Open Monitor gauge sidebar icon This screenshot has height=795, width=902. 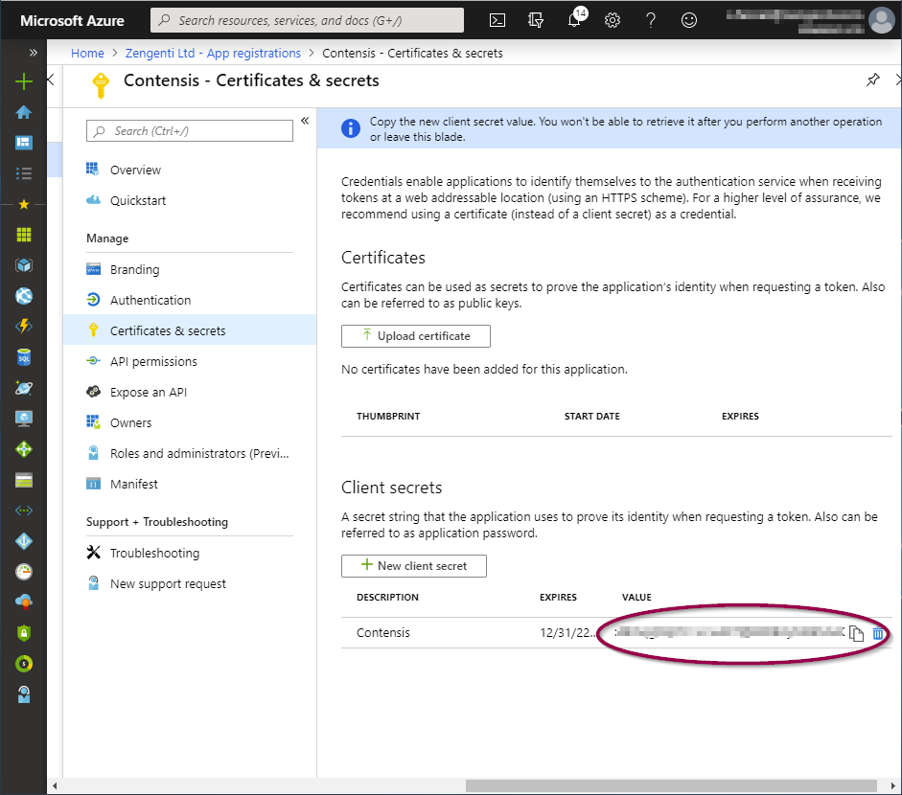(x=24, y=572)
